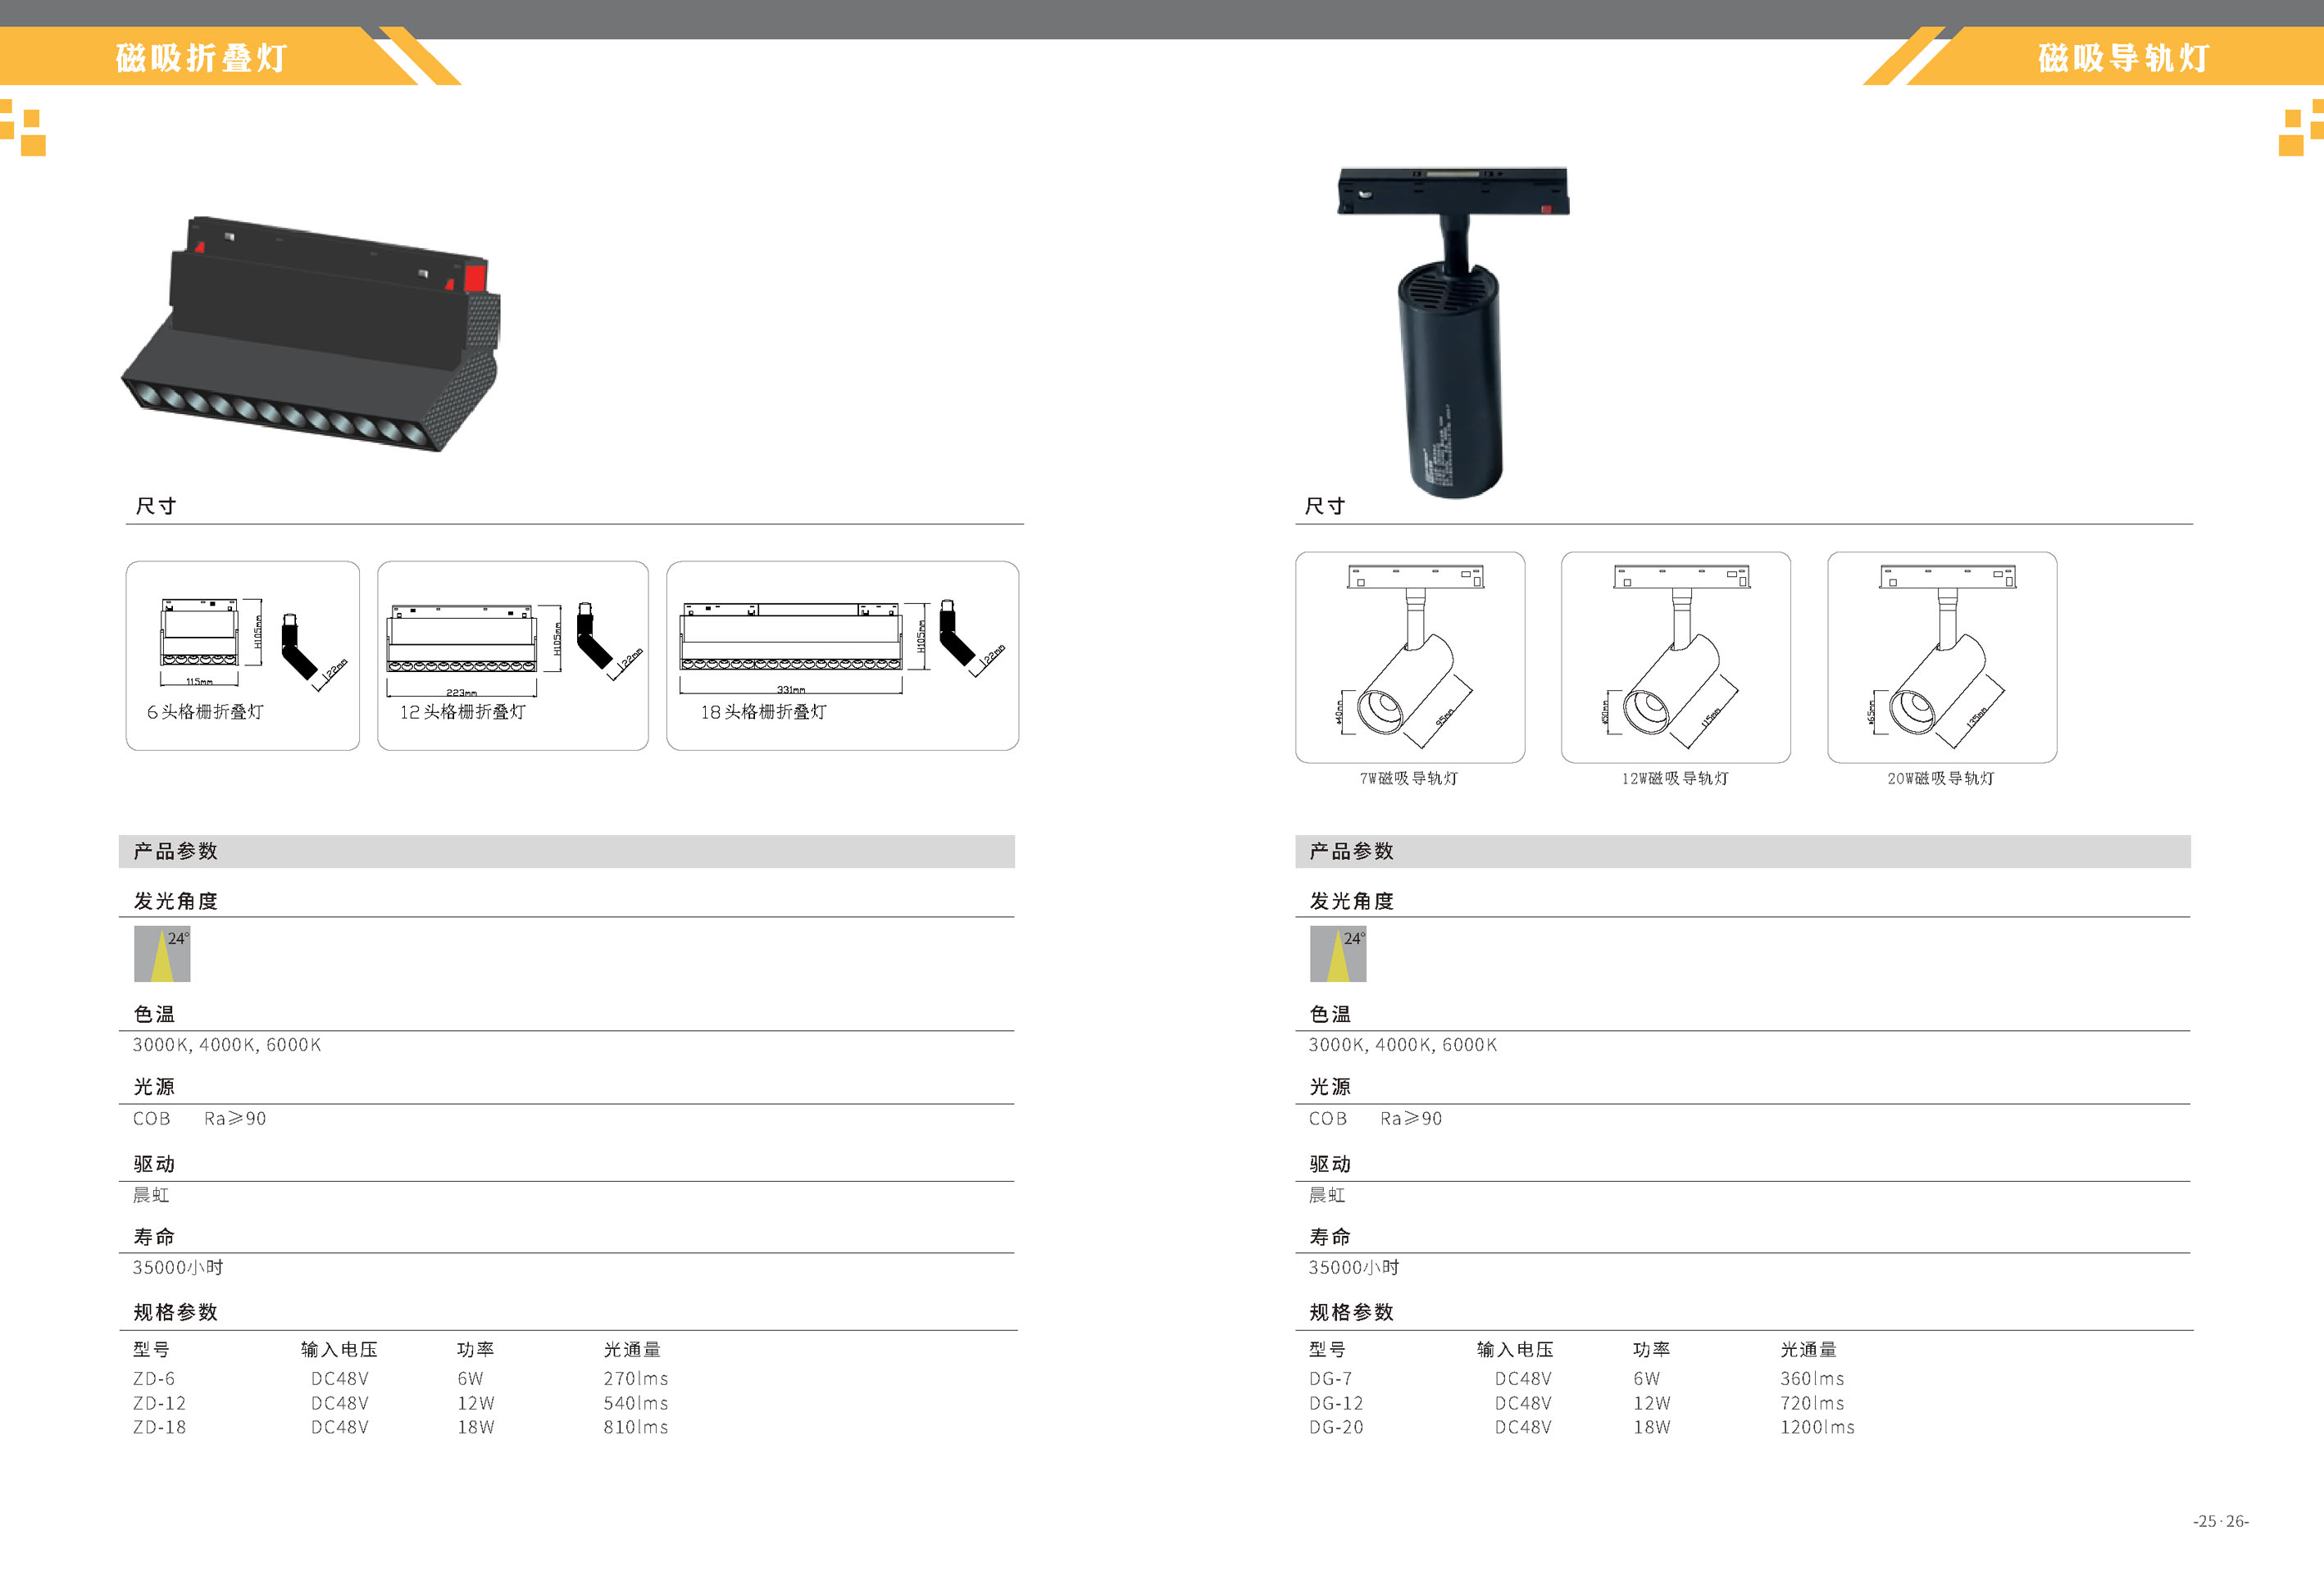
Task: Click the DG-20 model cell
Action: pos(1336,1427)
